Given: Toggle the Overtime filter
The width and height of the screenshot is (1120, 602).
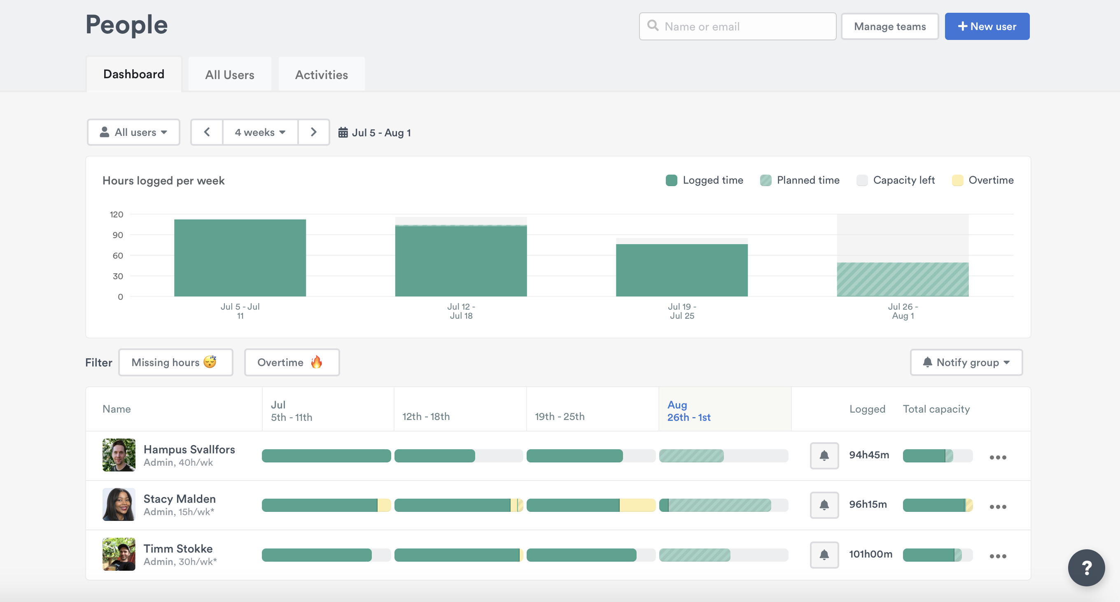Looking at the screenshot, I should [292, 362].
